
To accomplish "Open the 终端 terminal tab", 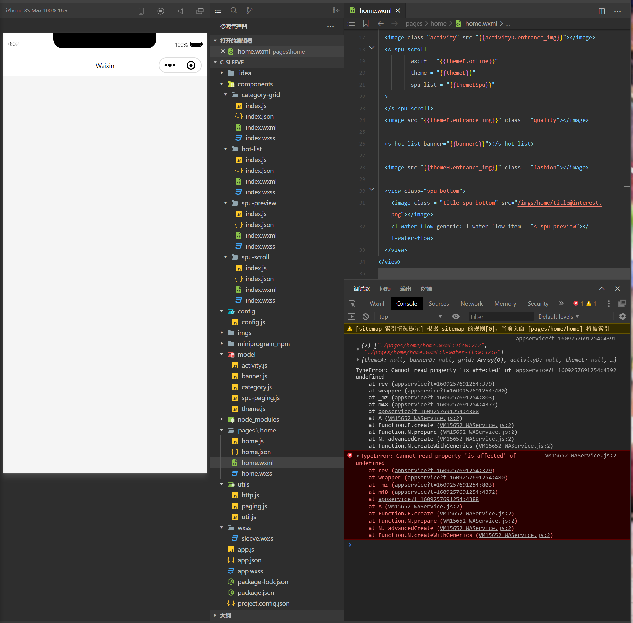I will tap(426, 289).
